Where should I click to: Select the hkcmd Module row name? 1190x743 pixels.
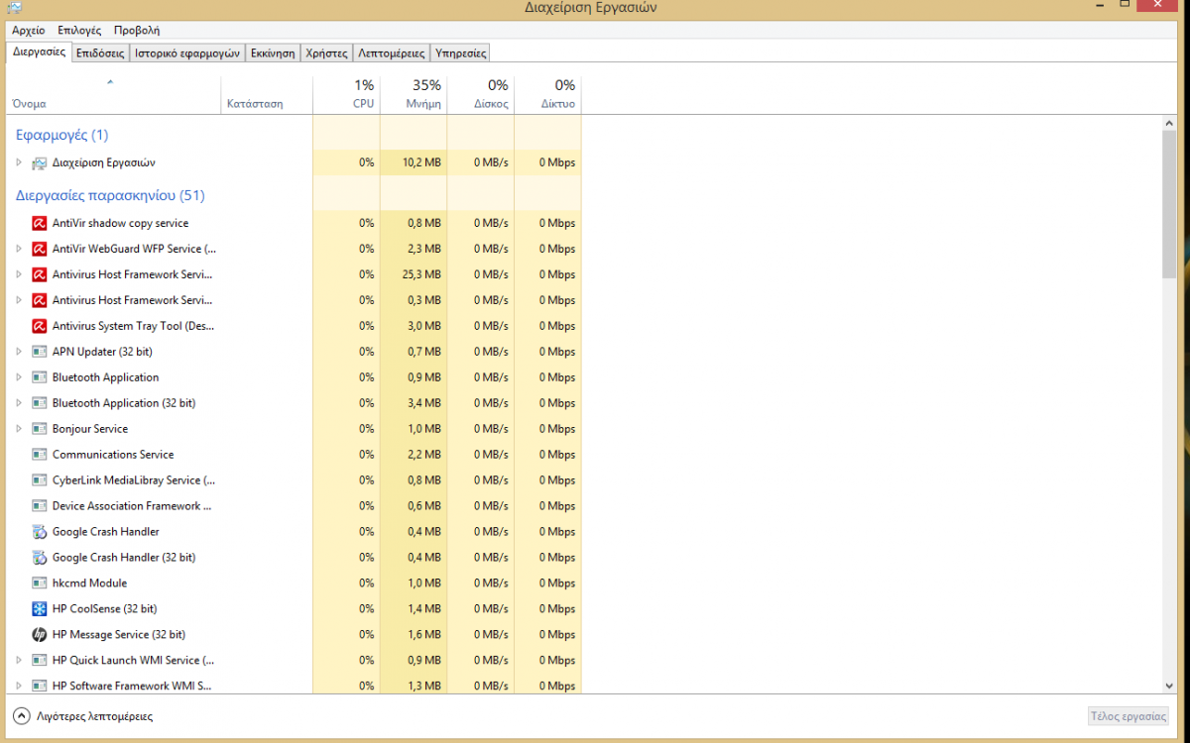click(x=89, y=584)
